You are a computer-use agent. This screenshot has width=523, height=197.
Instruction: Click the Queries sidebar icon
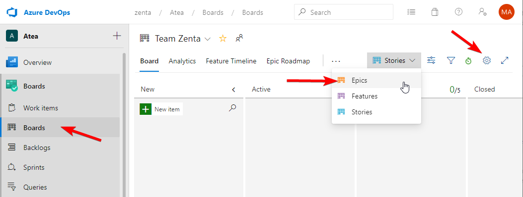(12, 187)
